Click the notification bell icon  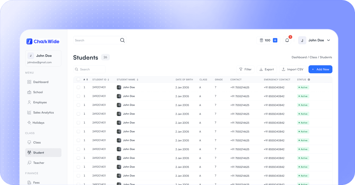point(287,40)
